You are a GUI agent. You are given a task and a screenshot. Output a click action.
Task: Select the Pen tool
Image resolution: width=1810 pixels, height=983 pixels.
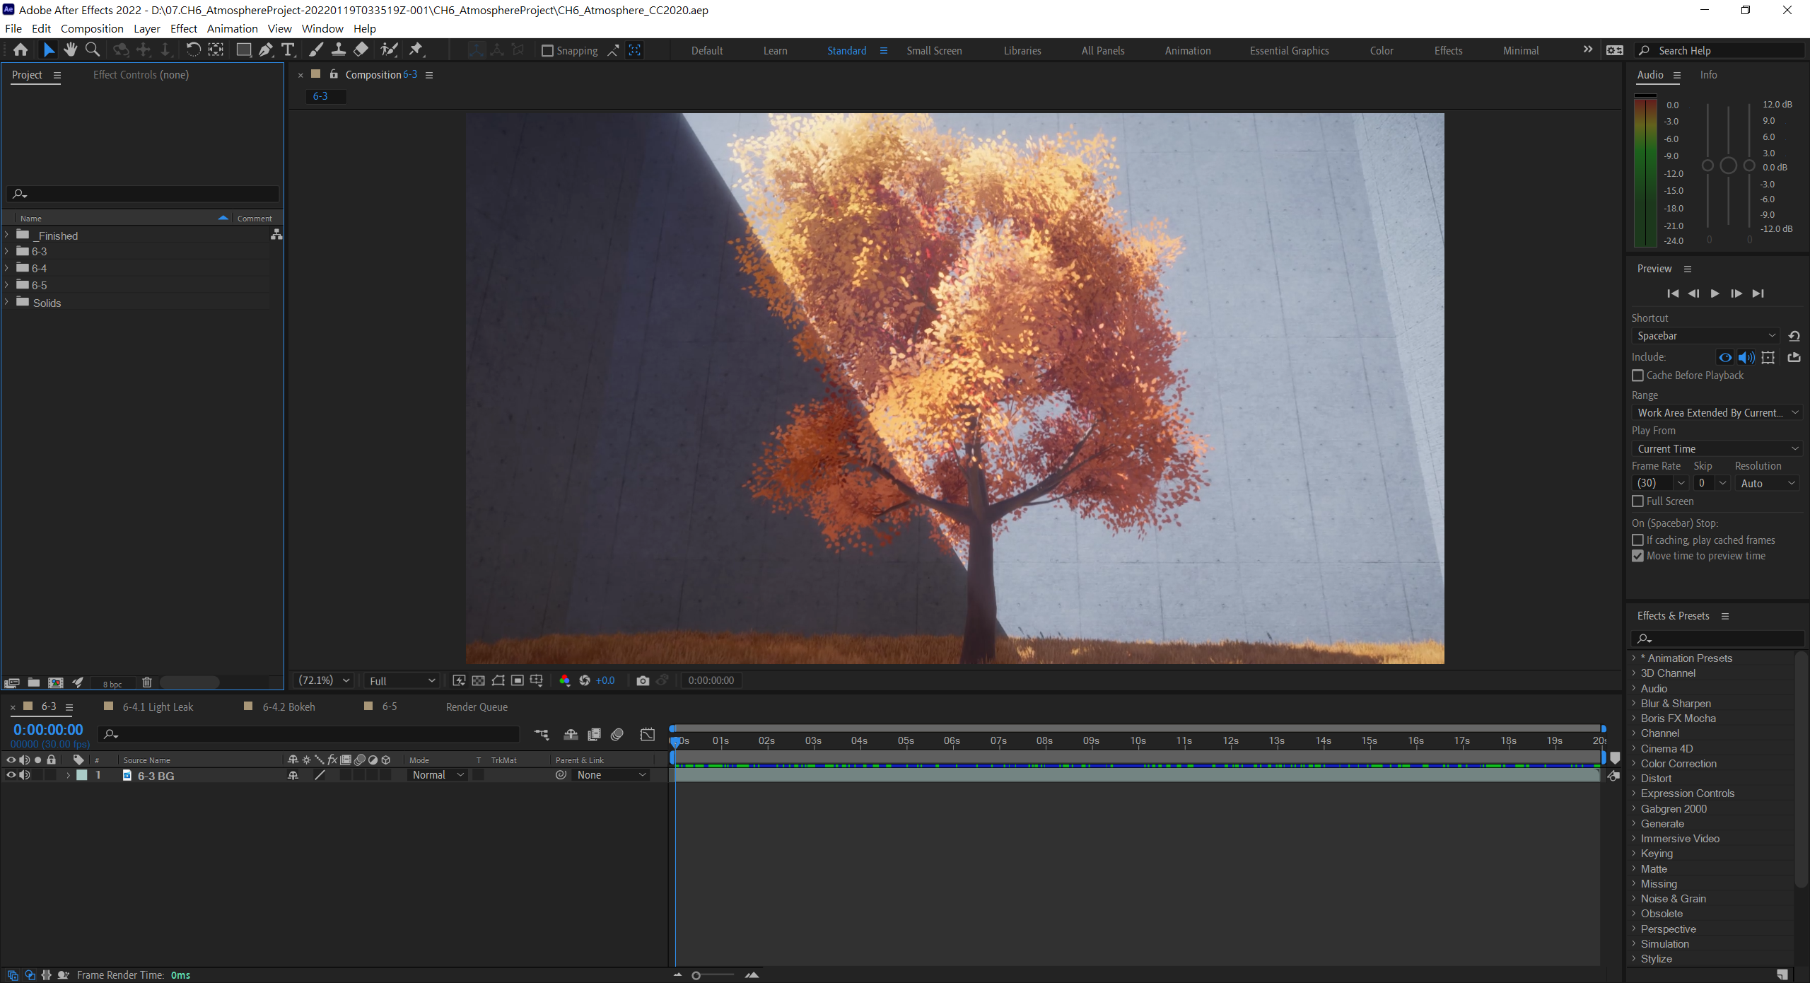click(265, 50)
